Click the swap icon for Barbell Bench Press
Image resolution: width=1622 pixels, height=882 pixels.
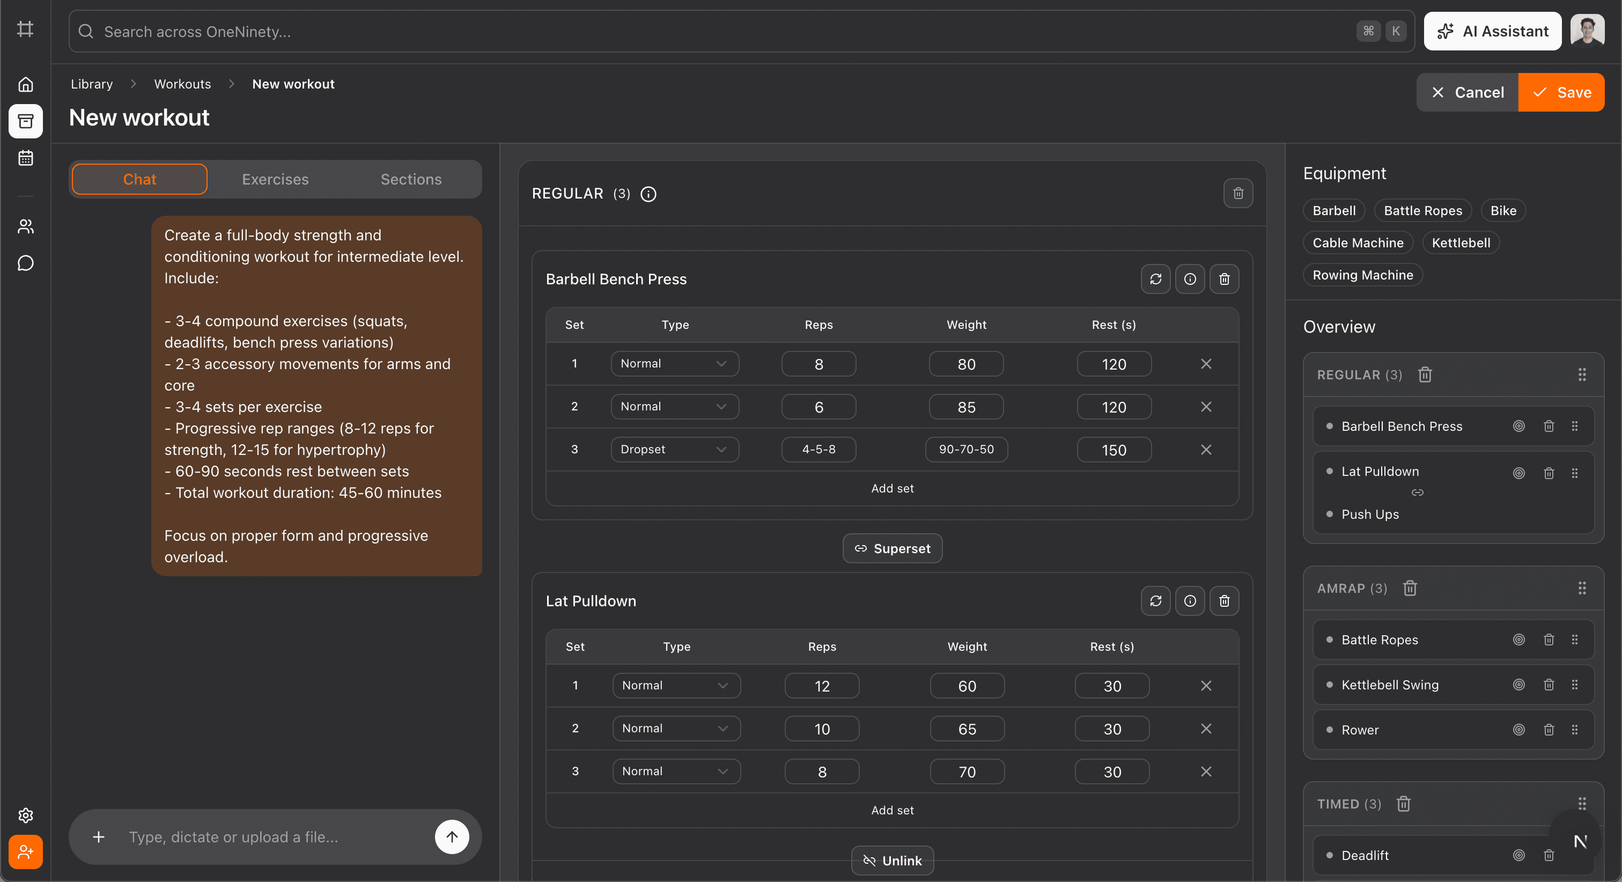pos(1155,279)
